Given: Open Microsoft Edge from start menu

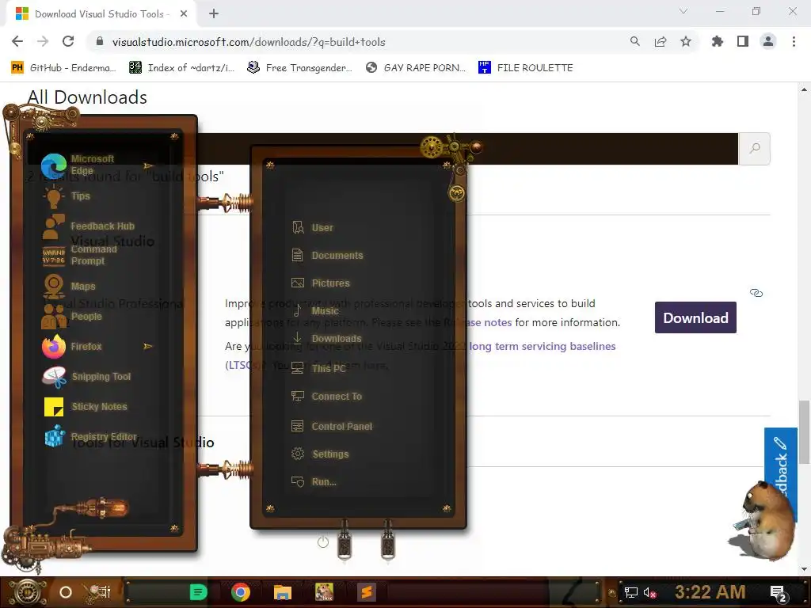Looking at the screenshot, I should [x=78, y=165].
